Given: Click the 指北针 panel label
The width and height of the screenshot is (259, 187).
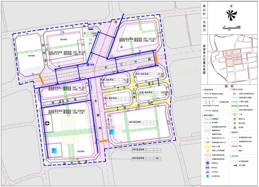Looking at the screenshot, I should [204, 10].
